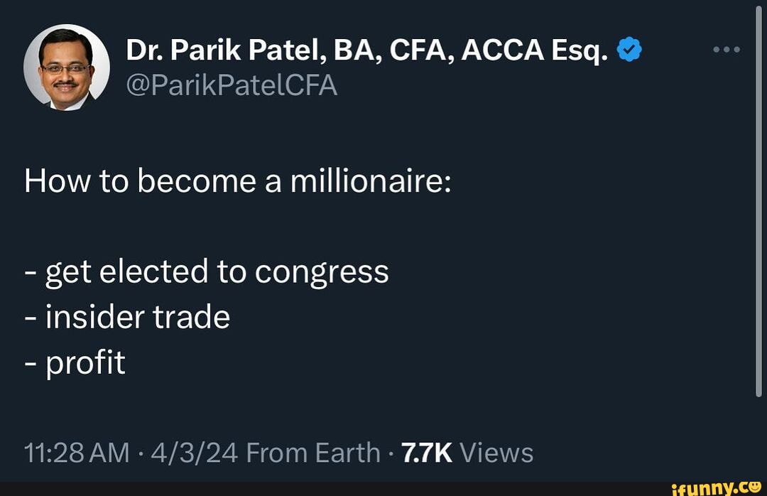This screenshot has width=767, height=496.
Task: Open the three-dot more options menu
Action: (x=727, y=50)
